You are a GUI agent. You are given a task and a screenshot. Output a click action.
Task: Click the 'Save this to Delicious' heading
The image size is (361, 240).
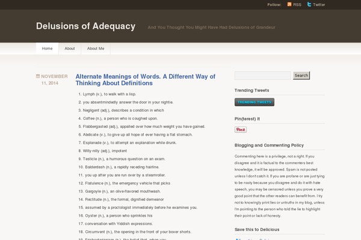coord(257,229)
